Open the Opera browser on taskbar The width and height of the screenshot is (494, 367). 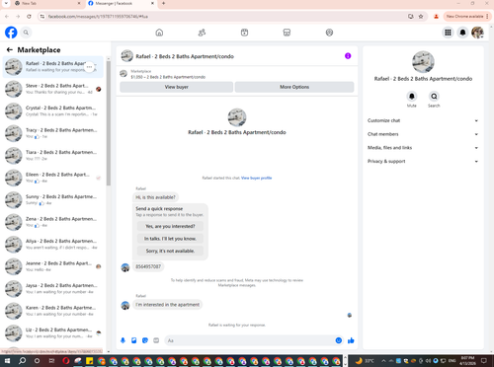point(66,361)
